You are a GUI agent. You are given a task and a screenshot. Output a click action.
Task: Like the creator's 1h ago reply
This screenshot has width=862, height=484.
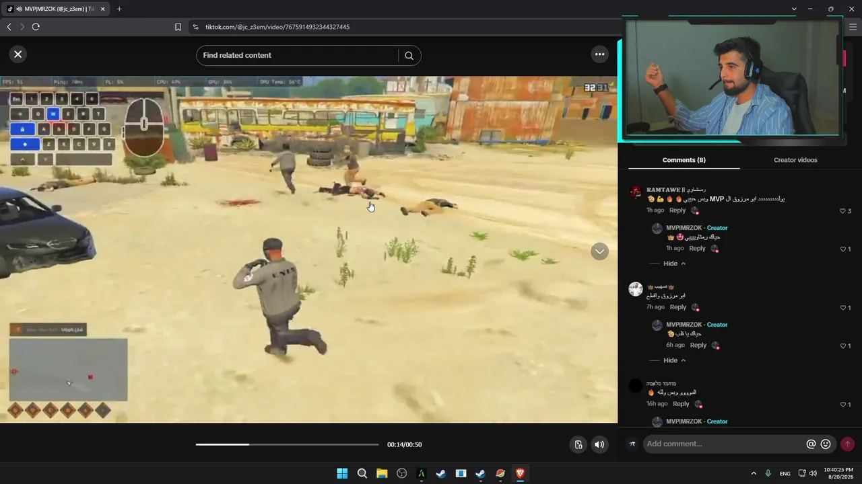coord(842,249)
